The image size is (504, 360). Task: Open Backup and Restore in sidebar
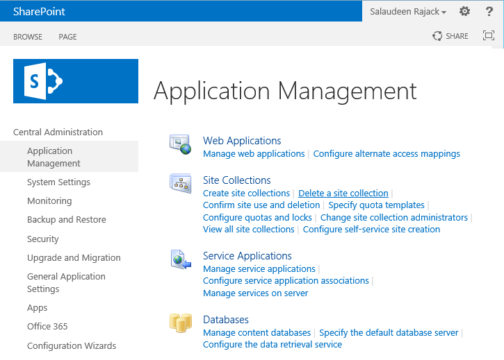coord(67,220)
